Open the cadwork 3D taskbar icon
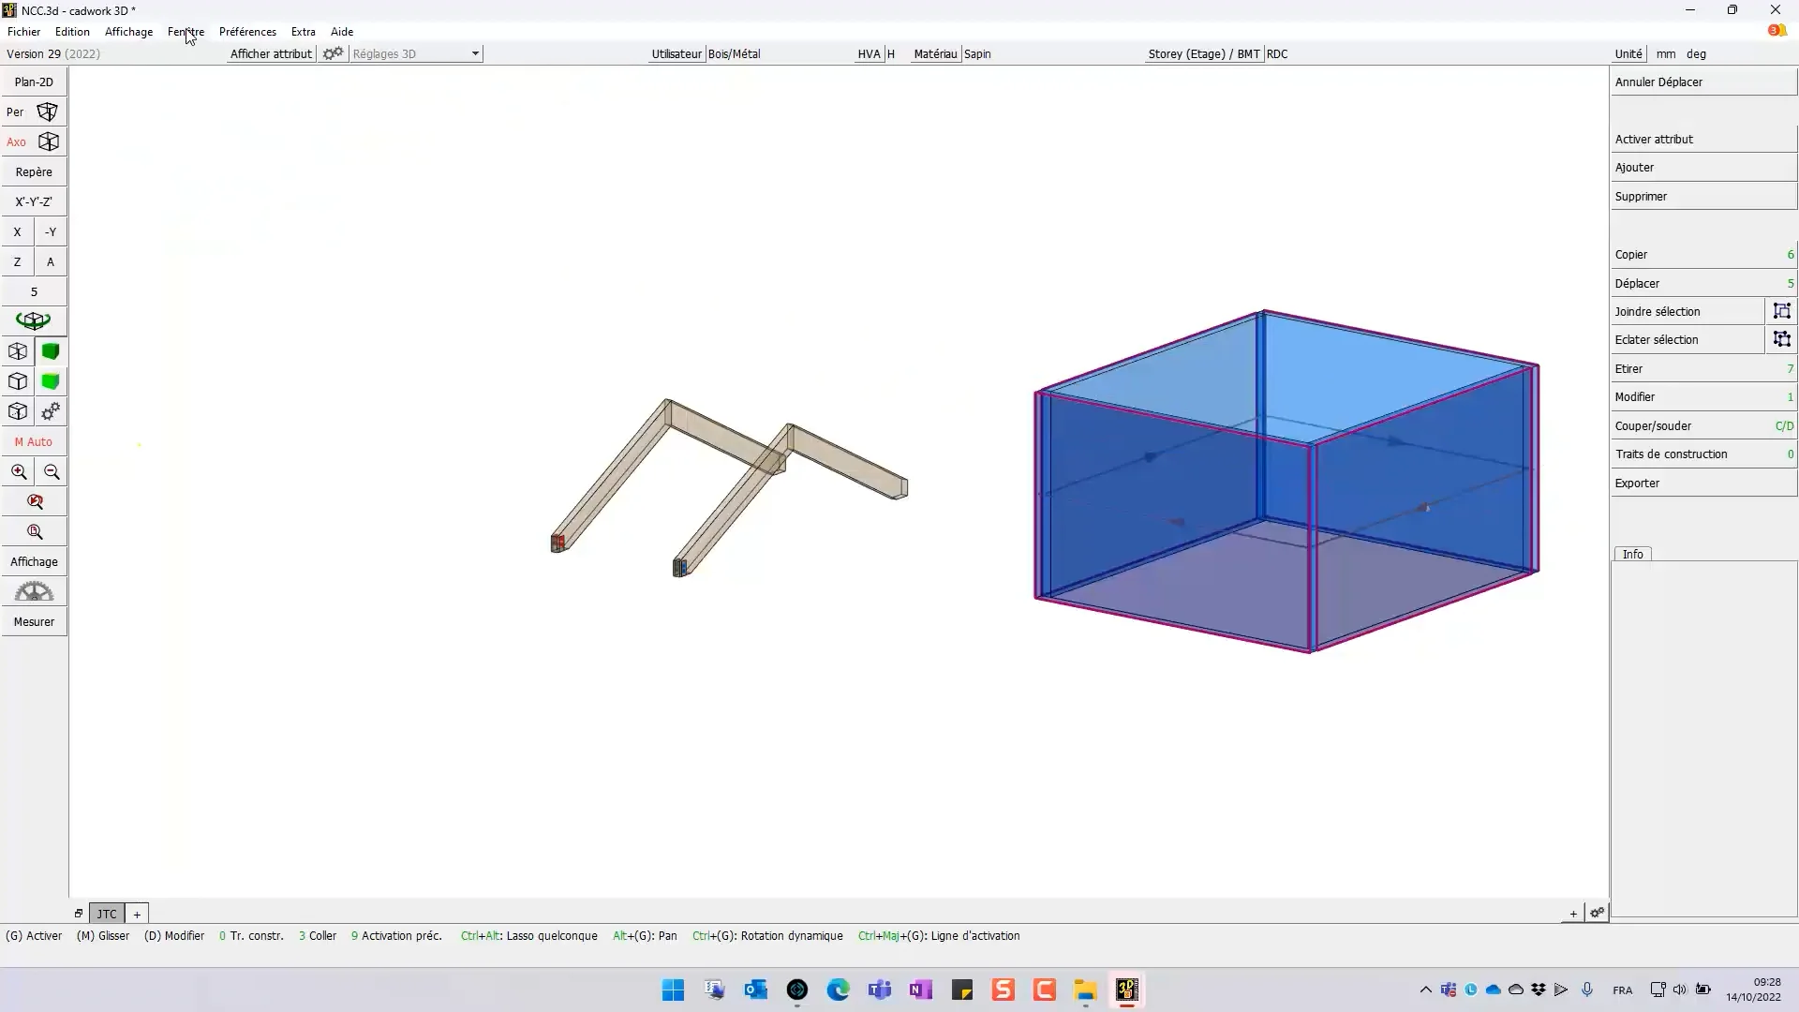 click(x=1127, y=990)
